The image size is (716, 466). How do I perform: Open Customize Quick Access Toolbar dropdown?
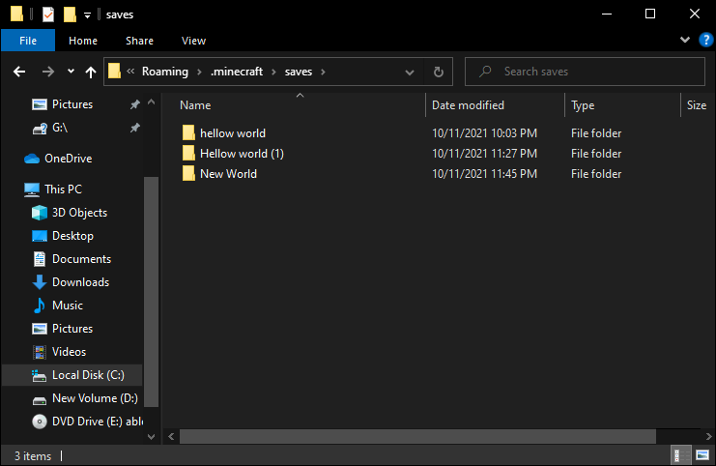[x=88, y=15]
